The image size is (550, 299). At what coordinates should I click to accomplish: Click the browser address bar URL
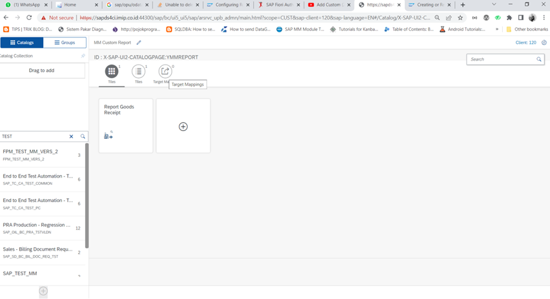point(254,17)
